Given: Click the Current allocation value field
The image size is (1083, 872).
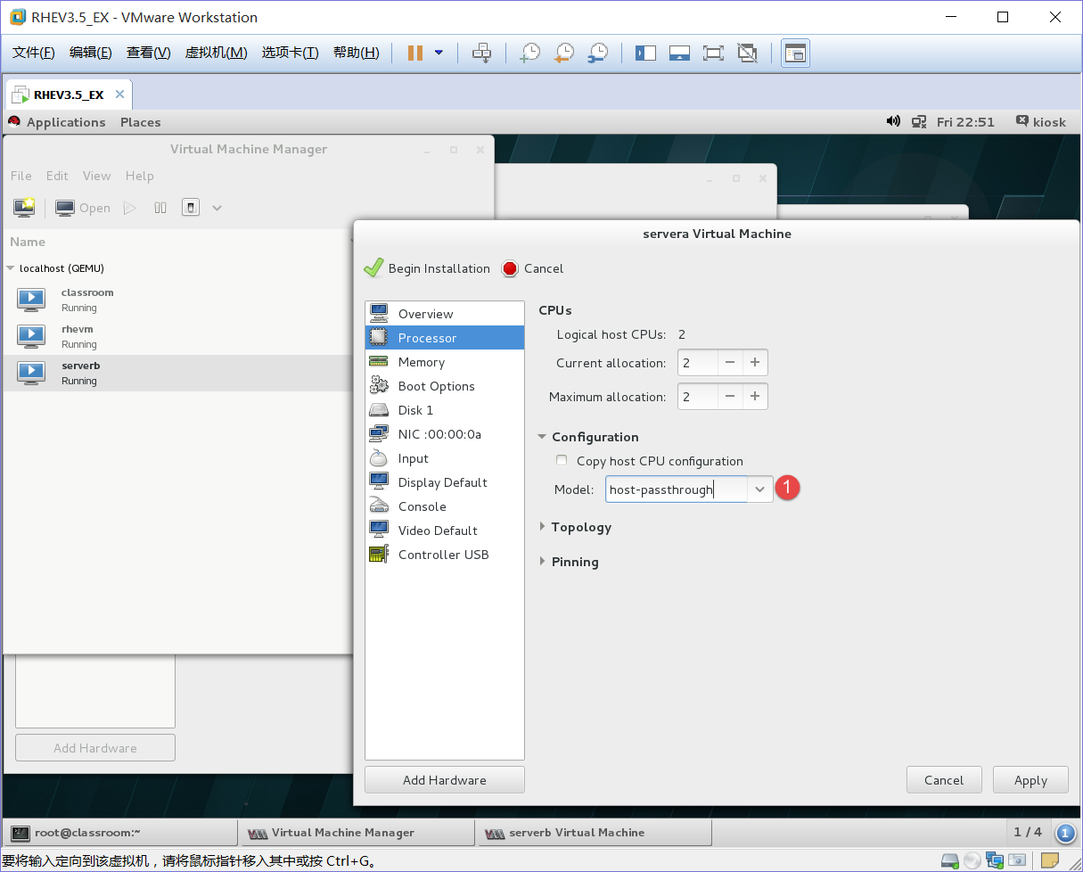Looking at the screenshot, I should pyautogui.click(x=698, y=363).
